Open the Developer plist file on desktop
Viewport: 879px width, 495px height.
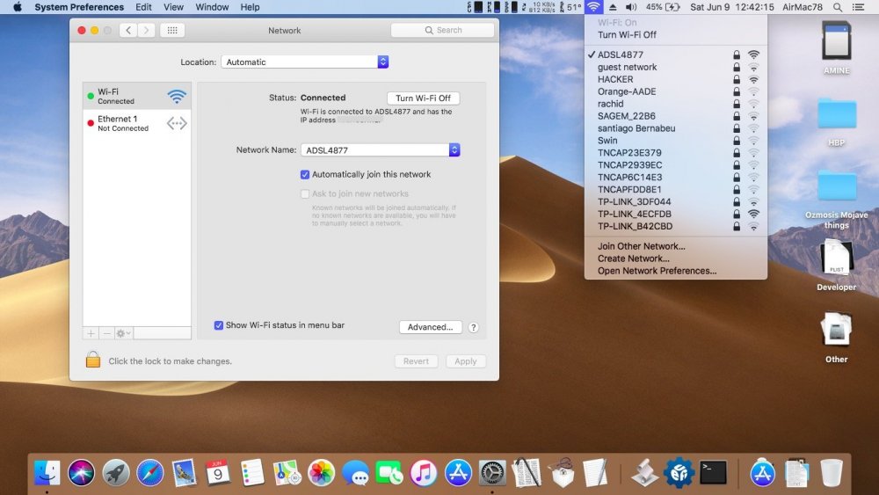pyautogui.click(x=837, y=258)
